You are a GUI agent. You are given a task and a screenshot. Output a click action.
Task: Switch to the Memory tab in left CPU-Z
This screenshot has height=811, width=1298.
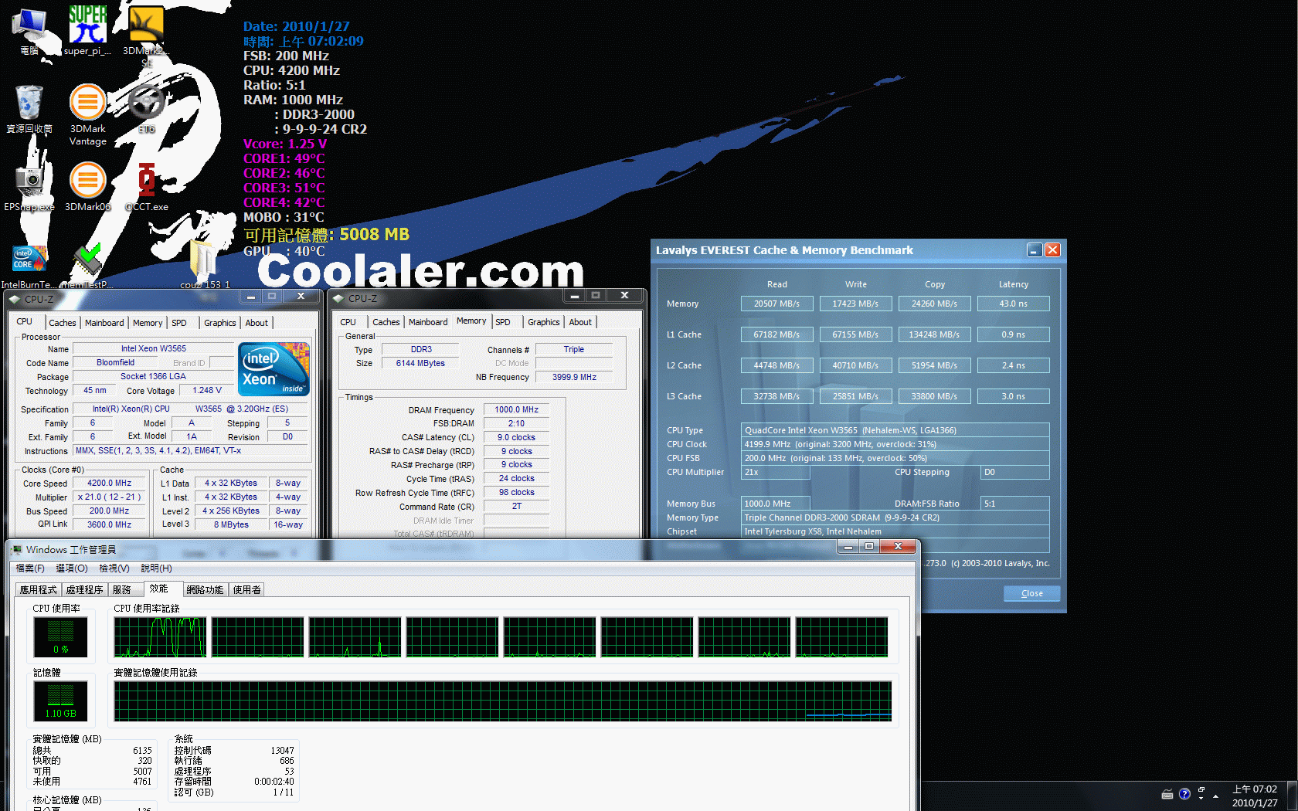tap(148, 323)
